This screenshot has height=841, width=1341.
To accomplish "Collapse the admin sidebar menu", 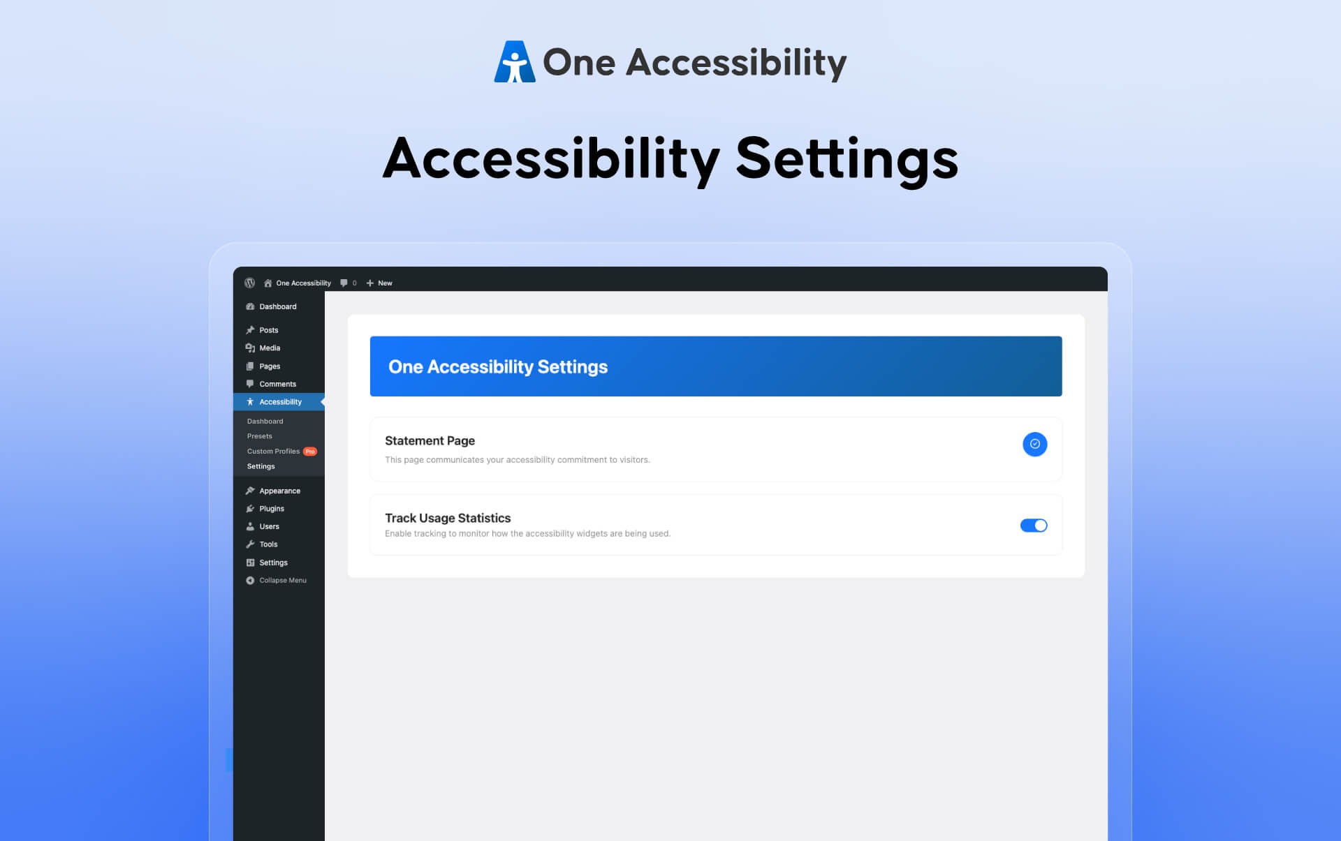I will click(x=276, y=580).
